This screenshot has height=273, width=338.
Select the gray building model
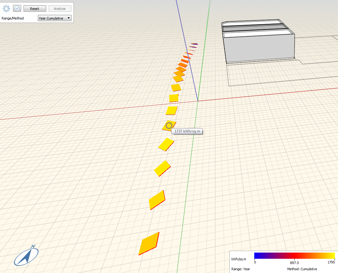pos(258,41)
